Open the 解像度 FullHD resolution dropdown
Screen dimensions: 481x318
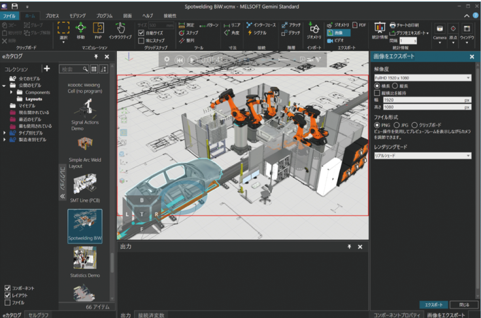pos(422,78)
